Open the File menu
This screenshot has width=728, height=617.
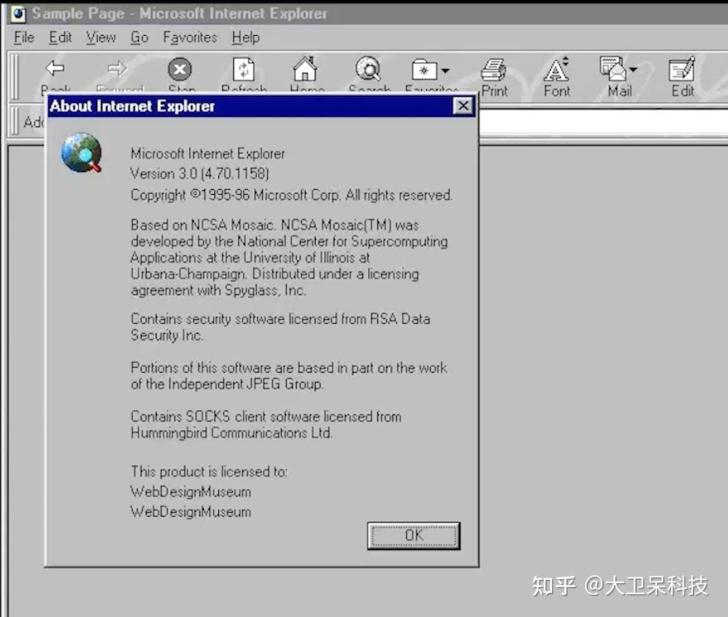click(x=23, y=37)
